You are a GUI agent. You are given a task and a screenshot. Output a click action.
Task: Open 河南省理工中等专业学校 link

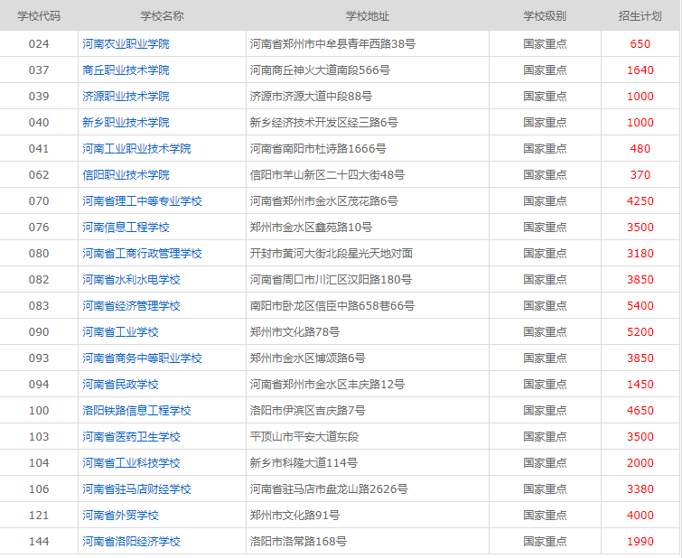(142, 200)
